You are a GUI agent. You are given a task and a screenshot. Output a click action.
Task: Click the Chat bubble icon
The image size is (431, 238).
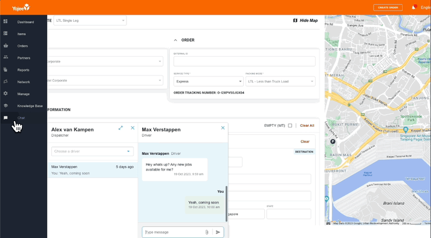coord(6,117)
